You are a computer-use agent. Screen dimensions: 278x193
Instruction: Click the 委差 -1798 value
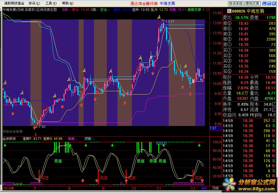270,18
